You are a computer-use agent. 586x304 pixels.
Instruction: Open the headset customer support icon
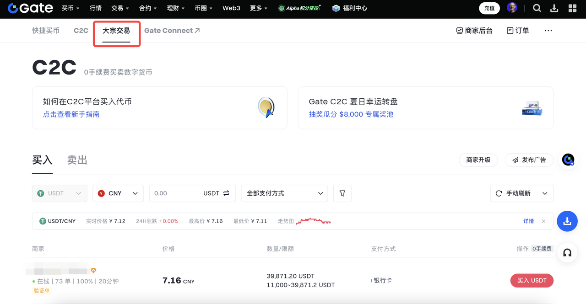567,253
